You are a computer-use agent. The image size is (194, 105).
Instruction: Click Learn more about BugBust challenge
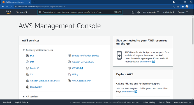click(128, 92)
